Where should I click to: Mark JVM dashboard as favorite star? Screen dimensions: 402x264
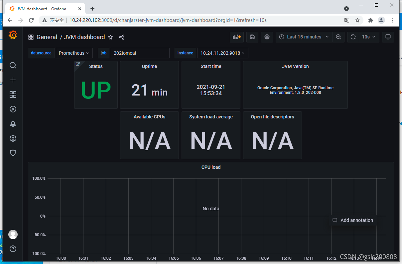[110, 37]
